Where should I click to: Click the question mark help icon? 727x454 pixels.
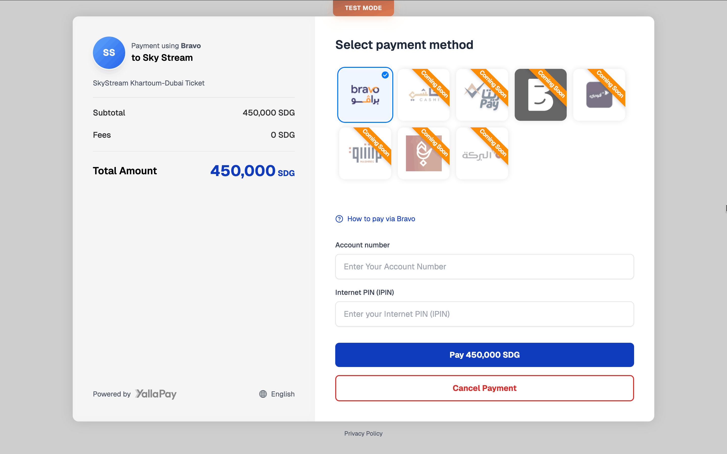(x=339, y=219)
